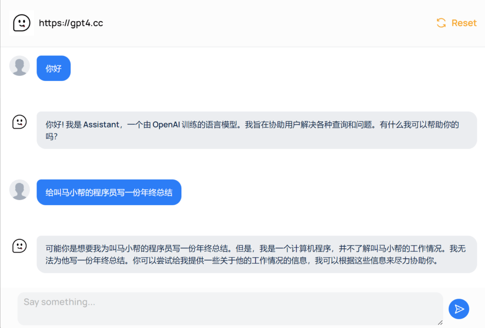Click the first Assistant reply bubble
The image size is (485, 328).
pyautogui.click(x=256, y=130)
